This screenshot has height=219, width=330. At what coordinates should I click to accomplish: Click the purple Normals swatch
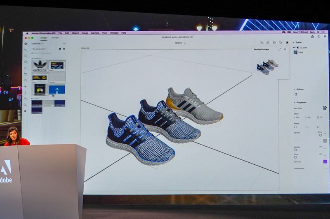click(x=325, y=161)
